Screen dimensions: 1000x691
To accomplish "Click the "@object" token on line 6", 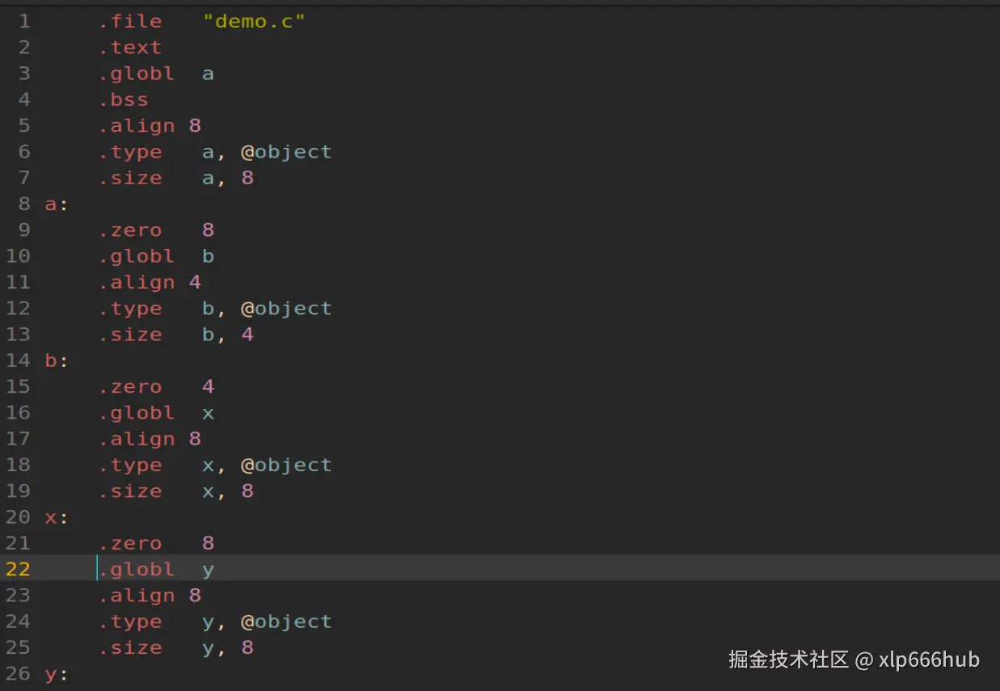I will [287, 151].
